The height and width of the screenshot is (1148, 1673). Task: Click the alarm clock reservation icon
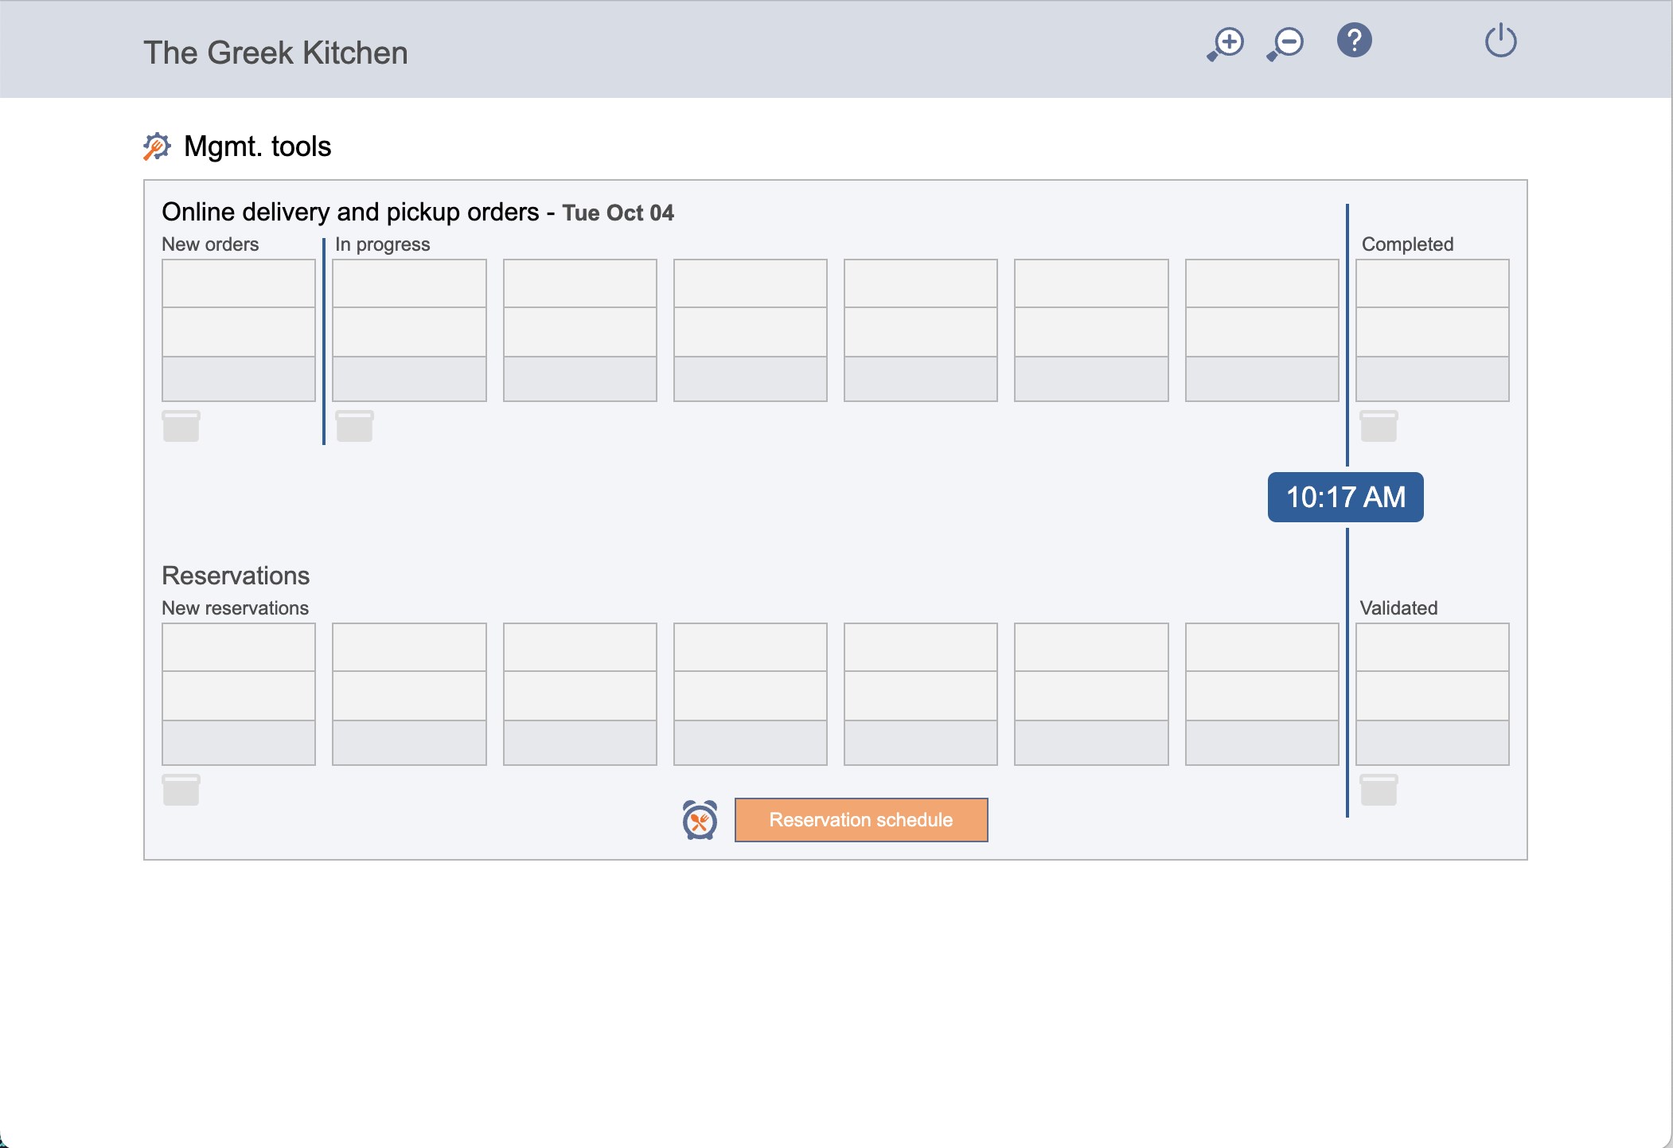700,820
